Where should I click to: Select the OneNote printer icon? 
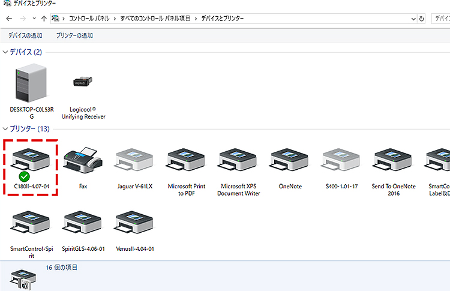[x=289, y=159]
